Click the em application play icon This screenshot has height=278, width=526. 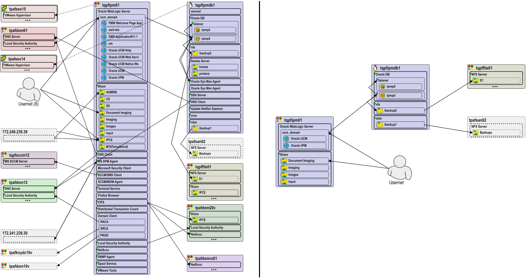pos(104,43)
